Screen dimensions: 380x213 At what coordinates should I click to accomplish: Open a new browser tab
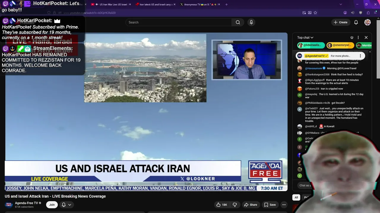tap(227, 4)
